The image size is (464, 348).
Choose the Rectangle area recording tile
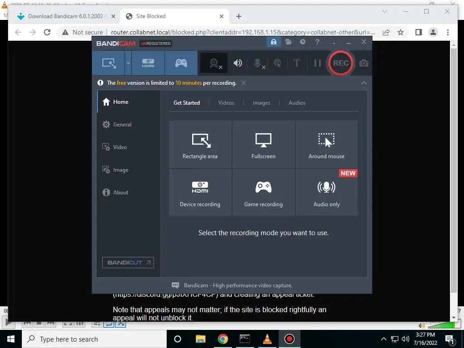[200, 145]
